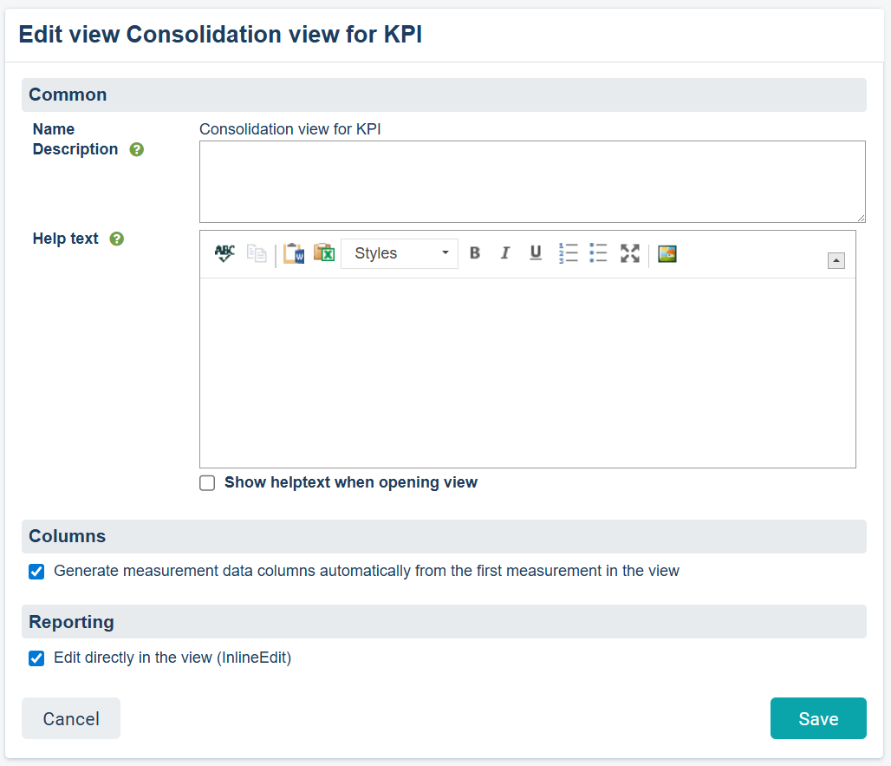The width and height of the screenshot is (891, 766).
Task: Click the help icon next to Description
Action: pyautogui.click(x=136, y=149)
